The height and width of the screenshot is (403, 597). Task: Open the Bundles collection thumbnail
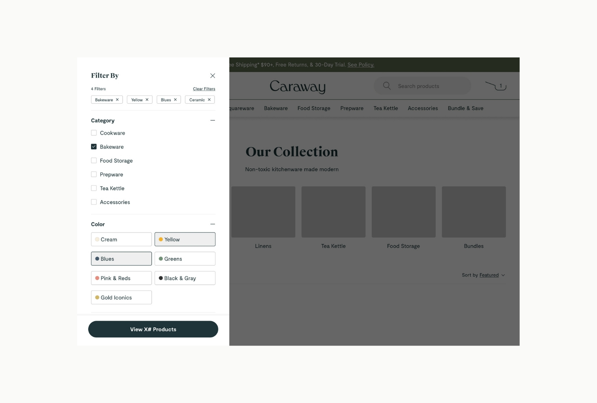(x=474, y=212)
